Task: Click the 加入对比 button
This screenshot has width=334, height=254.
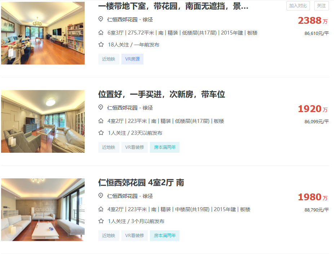Action: pyautogui.click(x=298, y=6)
